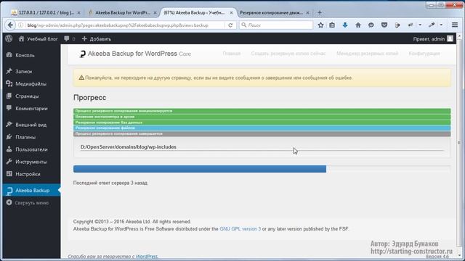Open the chat bubble toolbar icon
Image resolution: width=465 pixels, height=261 pixels.
(371, 25)
